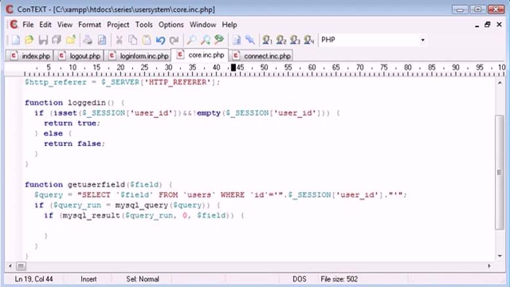Viewport: 510px width, 287px height.
Task: Run user command 3 icon
Action: [x=295, y=40]
